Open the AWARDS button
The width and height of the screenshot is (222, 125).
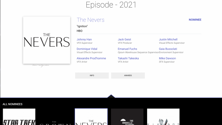pos(128,76)
